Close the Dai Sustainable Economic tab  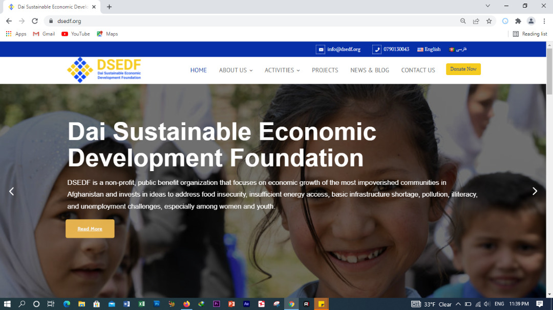point(94,7)
